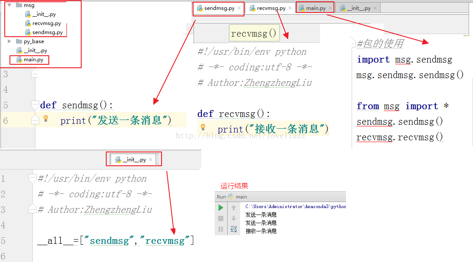Click the print("接收一条消息") statement

(273, 129)
